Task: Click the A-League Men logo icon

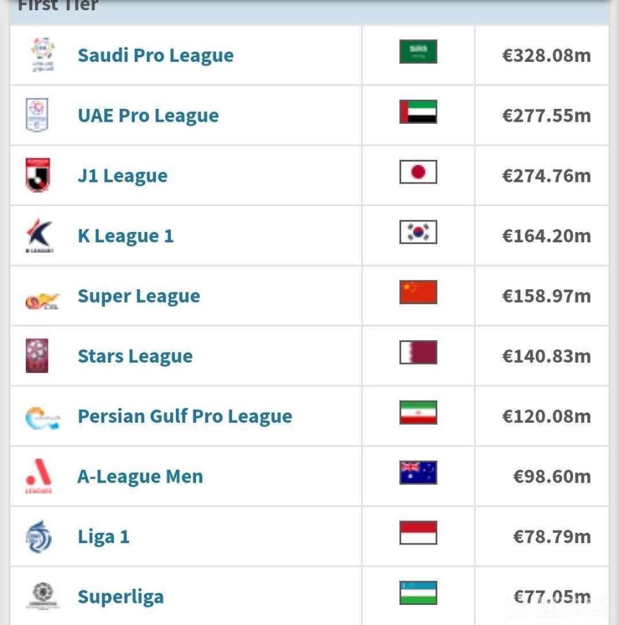Action: (39, 476)
